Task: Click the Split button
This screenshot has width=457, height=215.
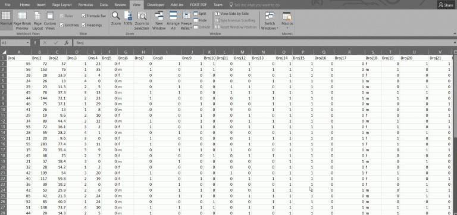Action: coord(200,14)
